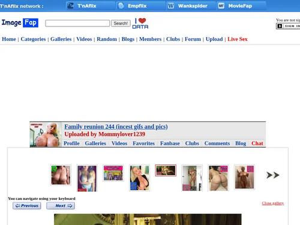300x225 pixels.
Task: Advance thumbnails with the double-arrow icon
Action: click(272, 175)
